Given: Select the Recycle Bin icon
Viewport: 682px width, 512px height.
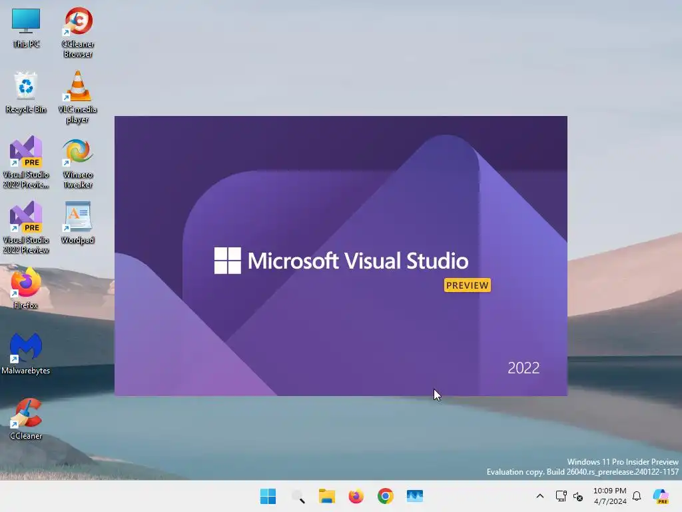Looking at the screenshot, I should pyautogui.click(x=26, y=93).
